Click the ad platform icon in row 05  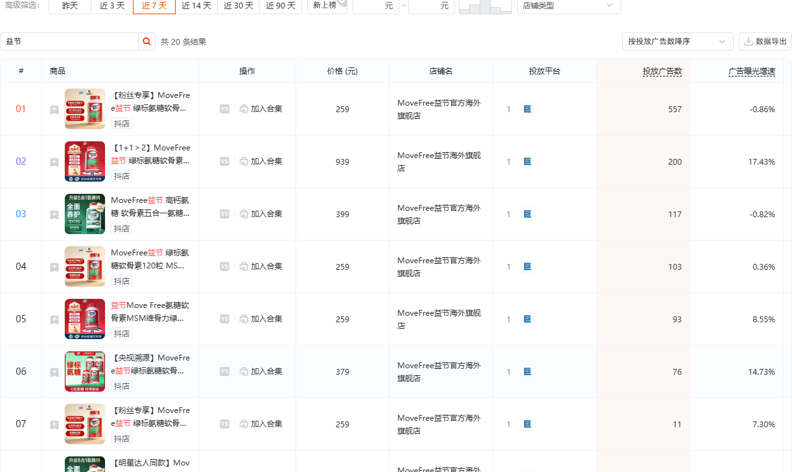528,319
